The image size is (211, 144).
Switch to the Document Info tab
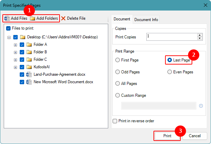(146, 20)
